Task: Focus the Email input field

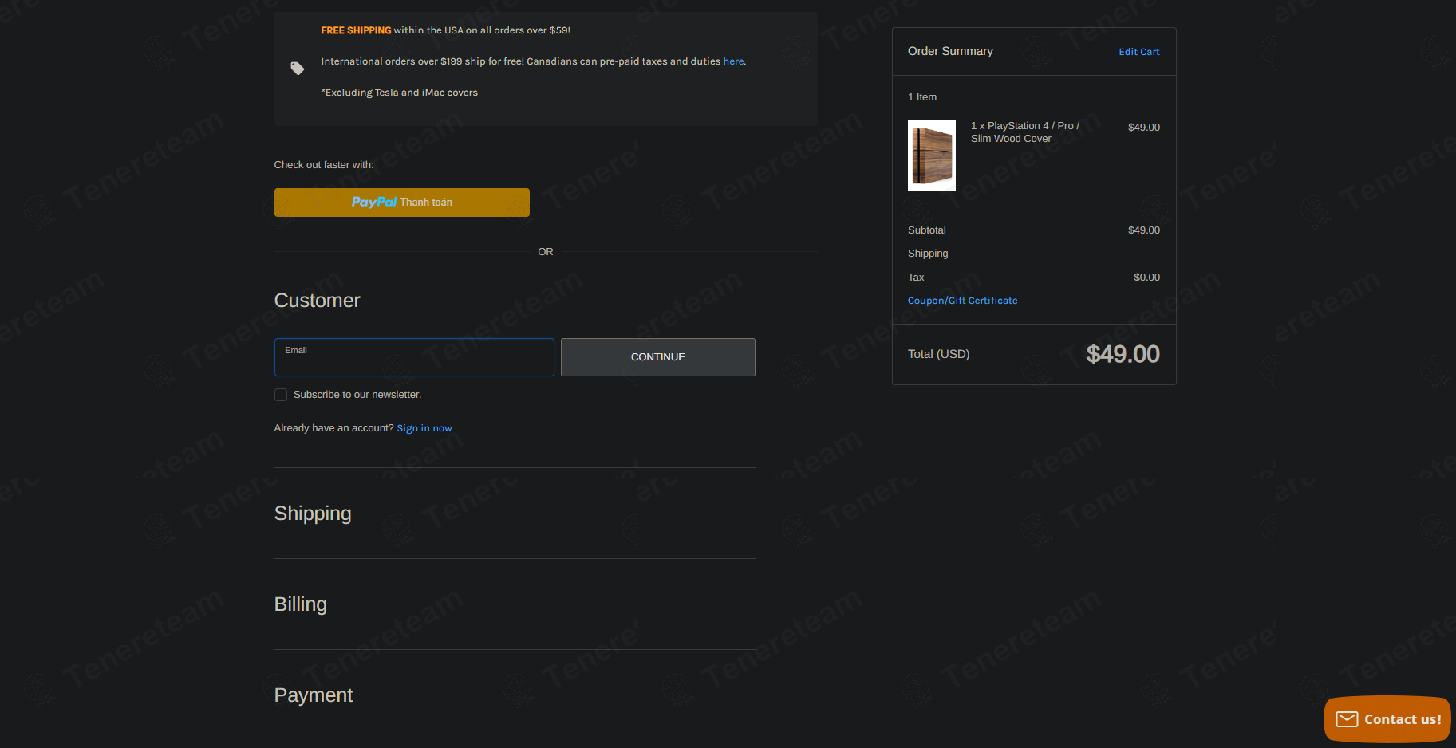Action: [x=414, y=357]
